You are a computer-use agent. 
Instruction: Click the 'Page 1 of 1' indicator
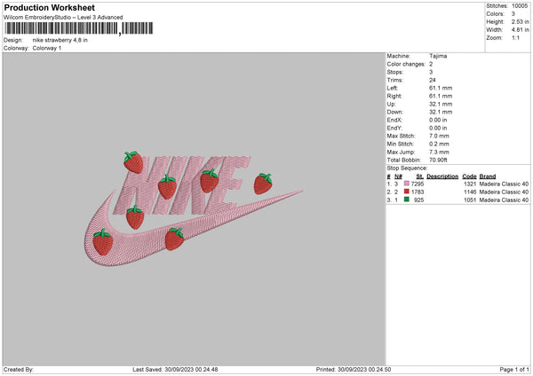(514, 369)
